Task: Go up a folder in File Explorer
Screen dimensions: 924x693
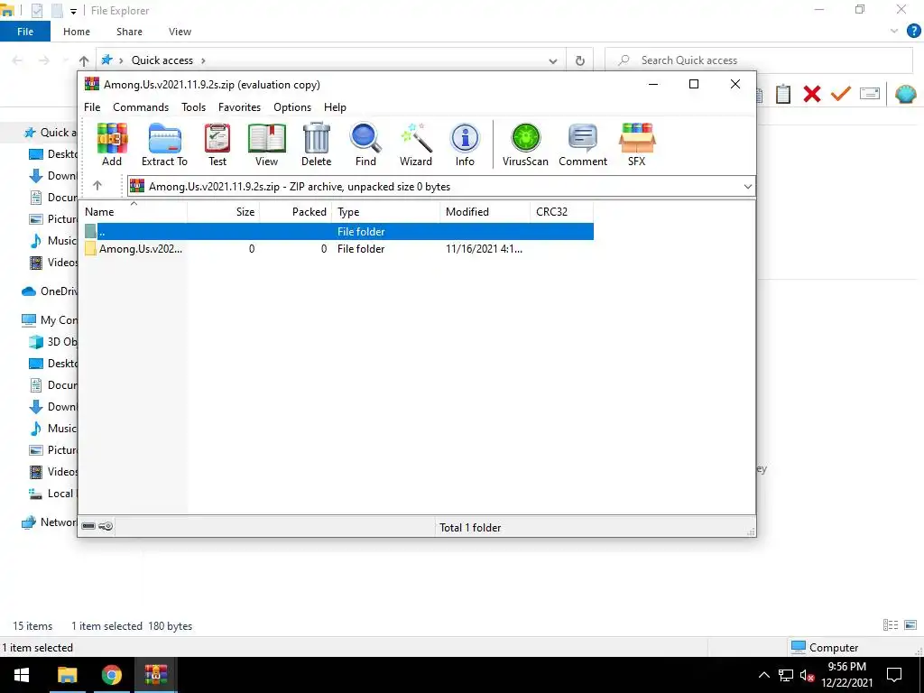Action: click(x=84, y=60)
